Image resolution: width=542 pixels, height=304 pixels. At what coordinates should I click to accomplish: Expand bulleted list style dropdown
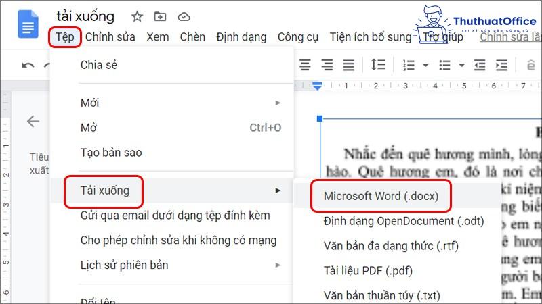461,65
